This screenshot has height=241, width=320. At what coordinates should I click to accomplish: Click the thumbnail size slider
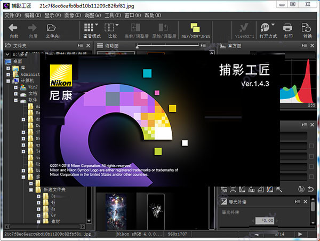click(167, 45)
